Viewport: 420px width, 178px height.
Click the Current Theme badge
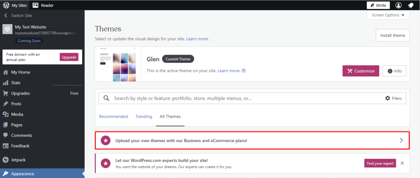(178, 59)
